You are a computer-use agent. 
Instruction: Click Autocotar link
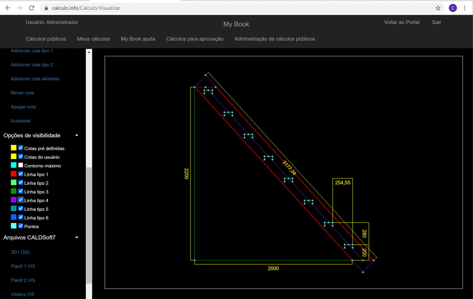point(21,121)
